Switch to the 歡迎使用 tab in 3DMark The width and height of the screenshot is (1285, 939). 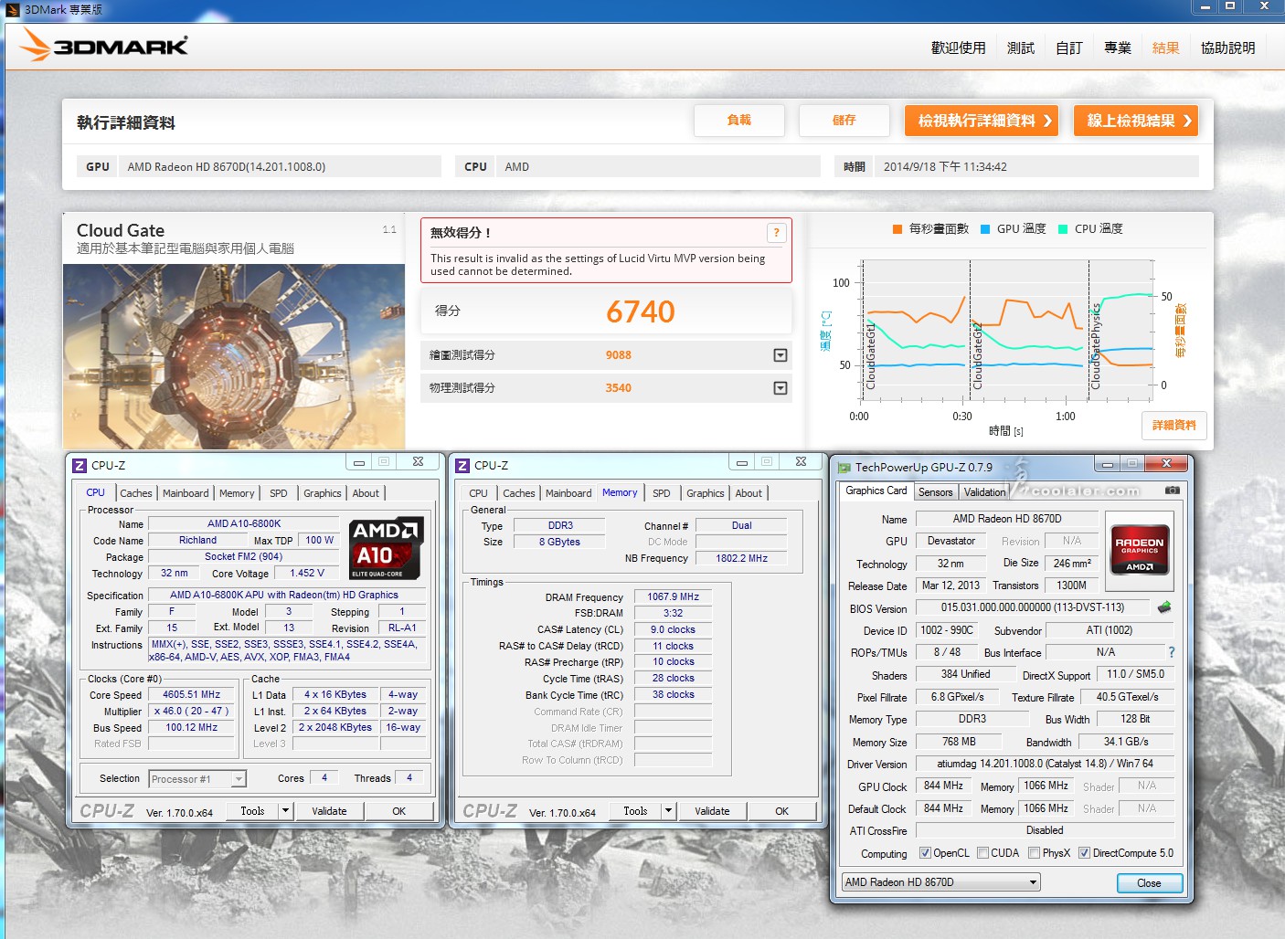(958, 47)
